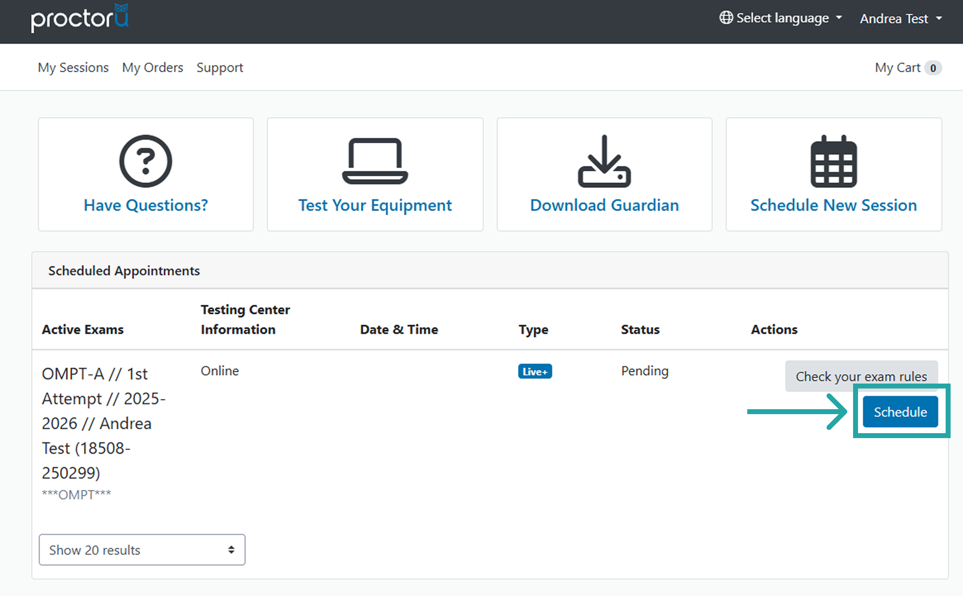Open My Cart
The width and height of the screenshot is (963, 596).
pos(898,67)
